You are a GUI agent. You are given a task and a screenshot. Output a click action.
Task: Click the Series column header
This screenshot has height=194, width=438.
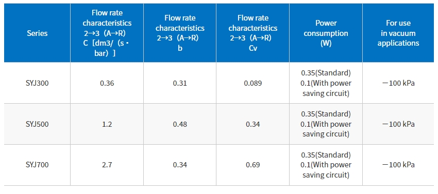pos(37,33)
